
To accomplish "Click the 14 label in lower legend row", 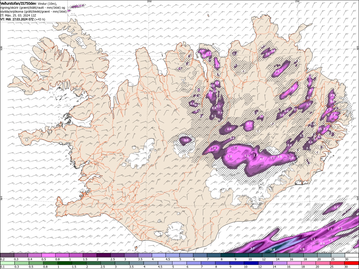I will [274, 267].
